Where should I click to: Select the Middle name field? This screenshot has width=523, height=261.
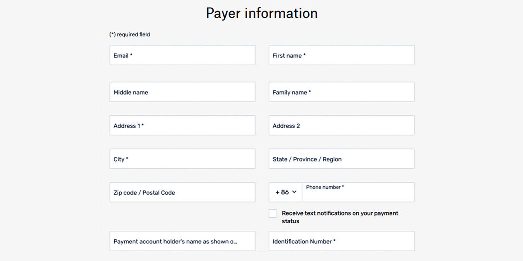click(x=182, y=92)
